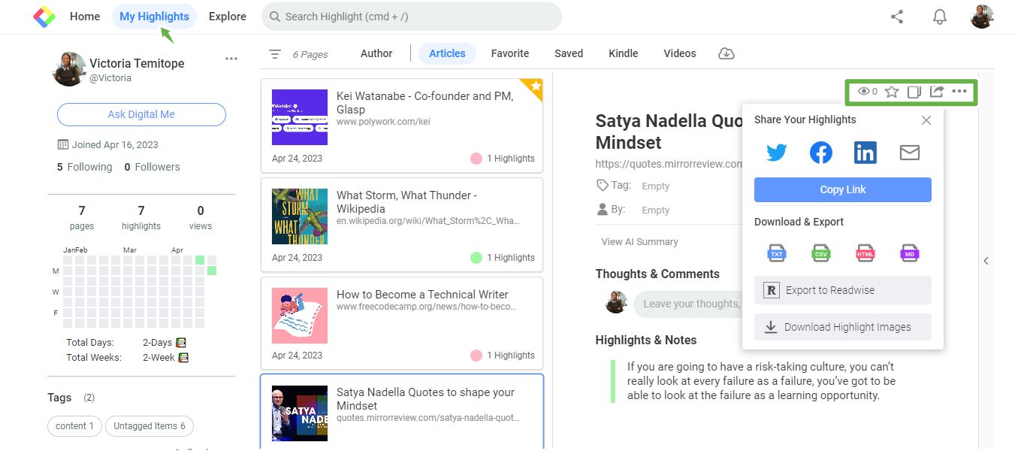Click the 7 pages stat

tap(82, 217)
